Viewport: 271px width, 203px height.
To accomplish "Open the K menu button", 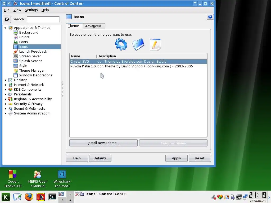I will tap(6, 197).
